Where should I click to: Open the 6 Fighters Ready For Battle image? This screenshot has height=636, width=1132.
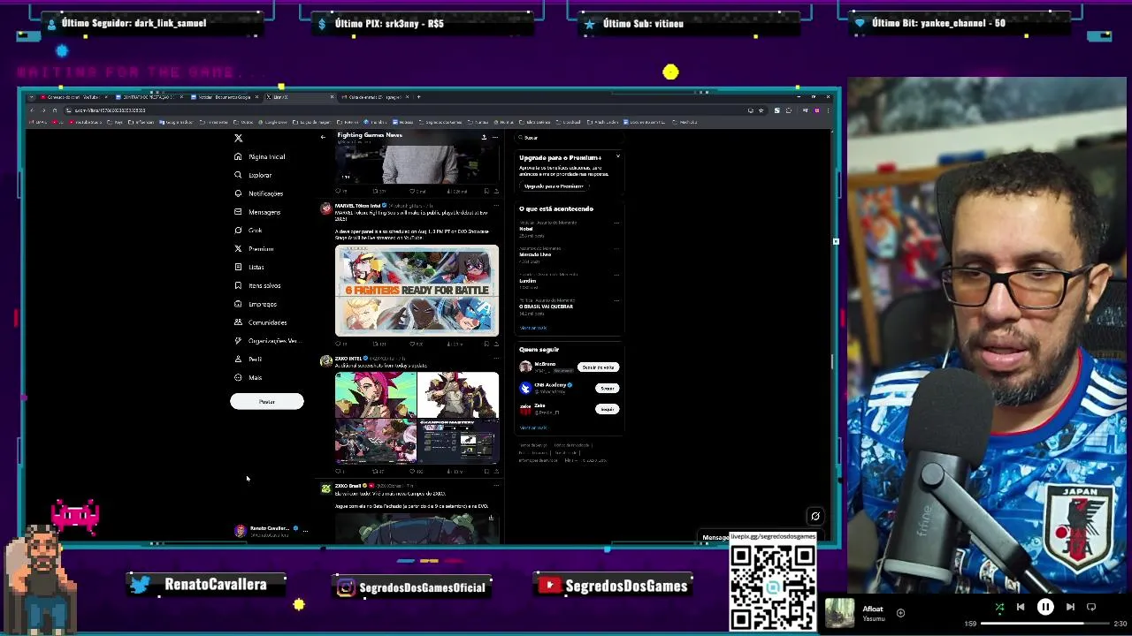click(417, 291)
